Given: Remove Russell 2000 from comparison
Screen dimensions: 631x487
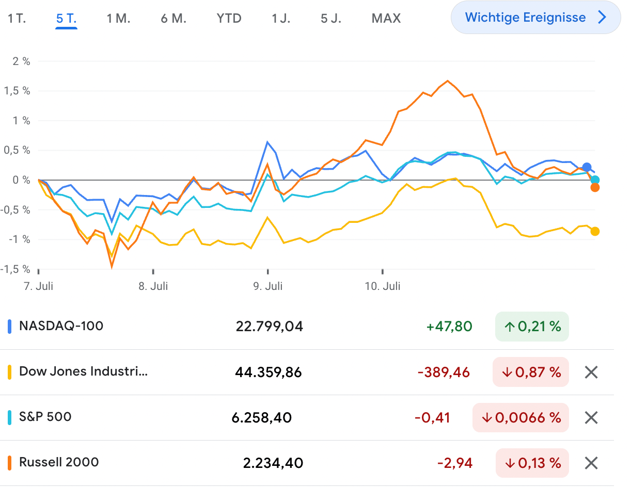Looking at the screenshot, I should click(591, 463).
